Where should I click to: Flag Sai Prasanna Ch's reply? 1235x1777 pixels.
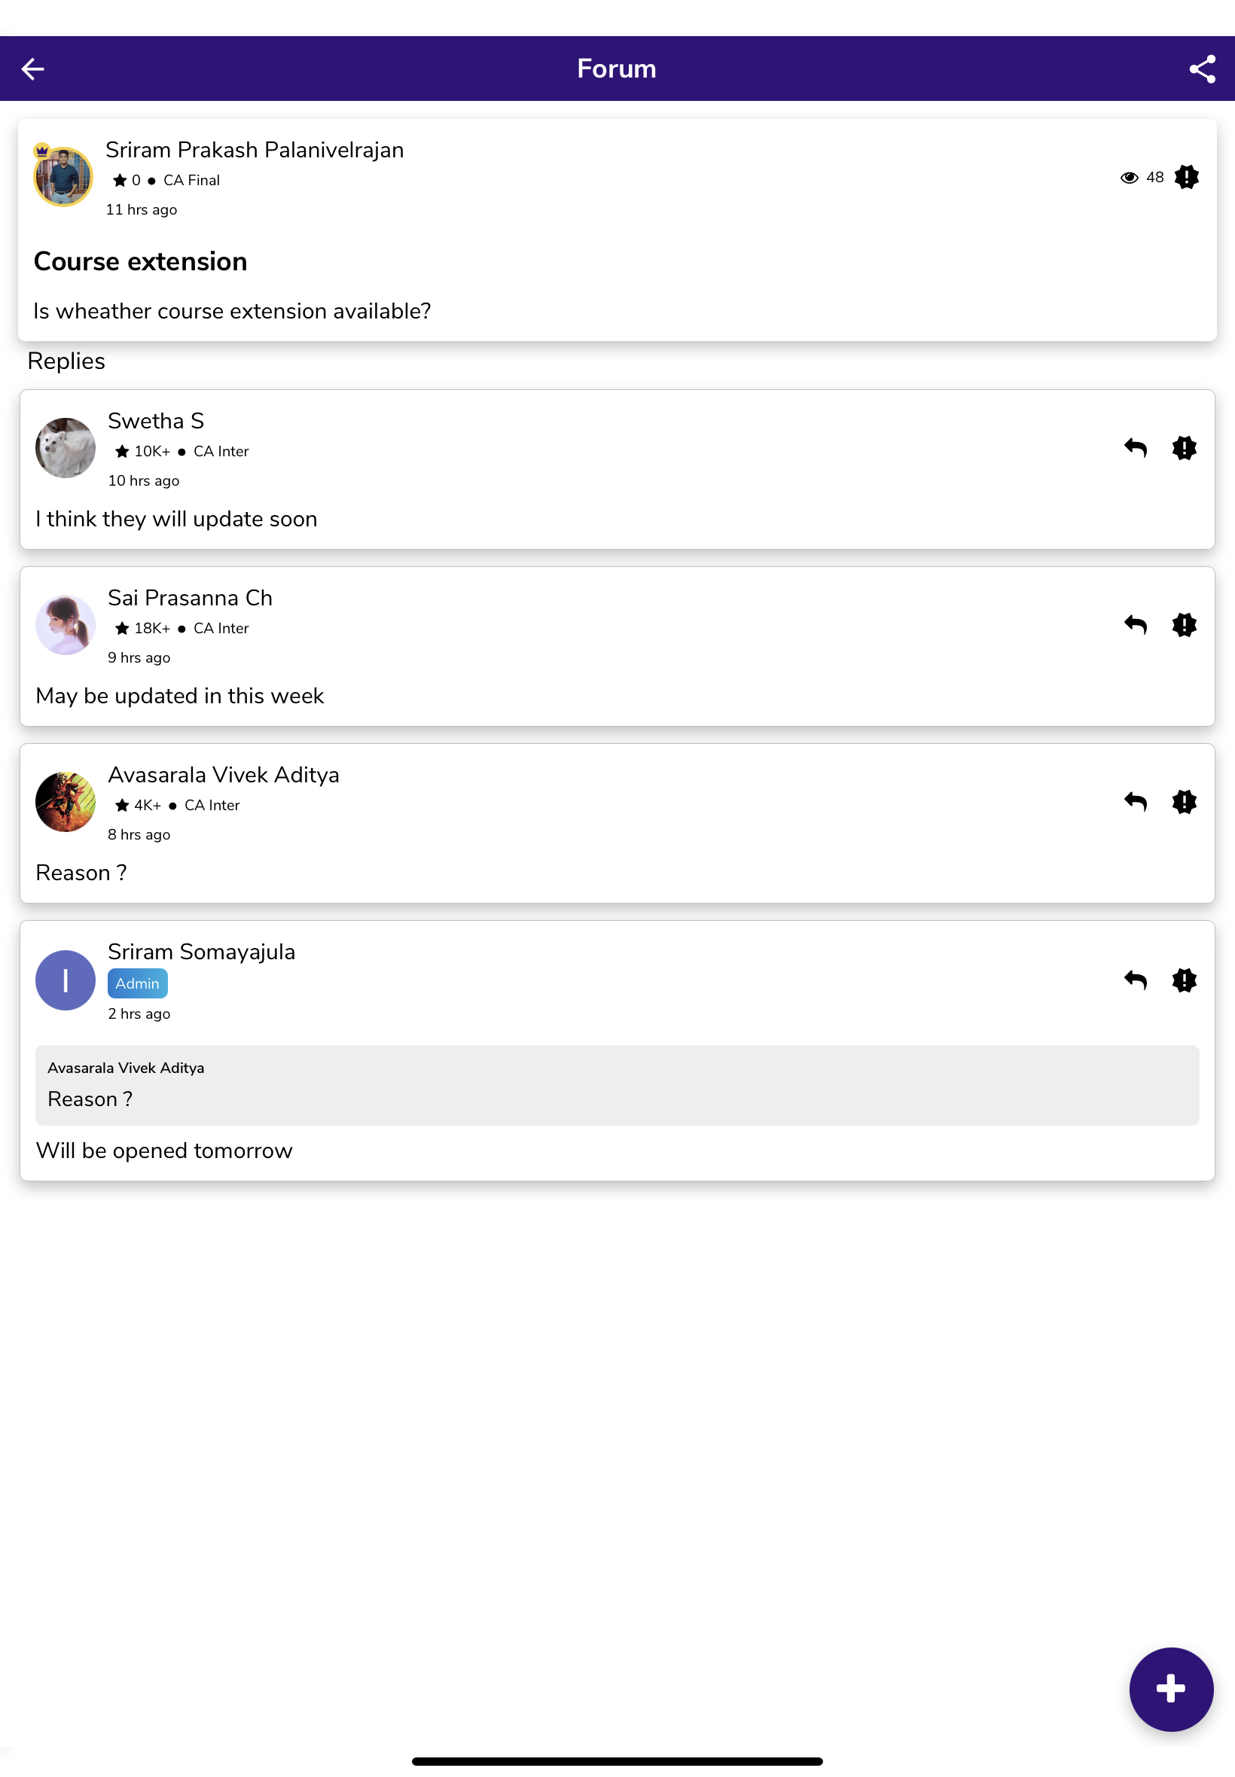1184,624
